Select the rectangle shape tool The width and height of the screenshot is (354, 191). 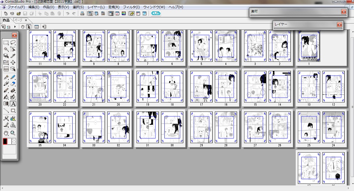13,110
